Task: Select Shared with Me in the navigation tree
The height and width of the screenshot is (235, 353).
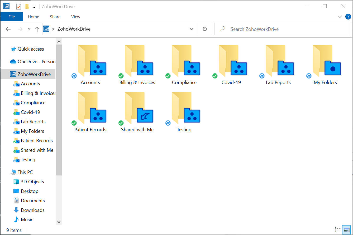Action: 34,150
